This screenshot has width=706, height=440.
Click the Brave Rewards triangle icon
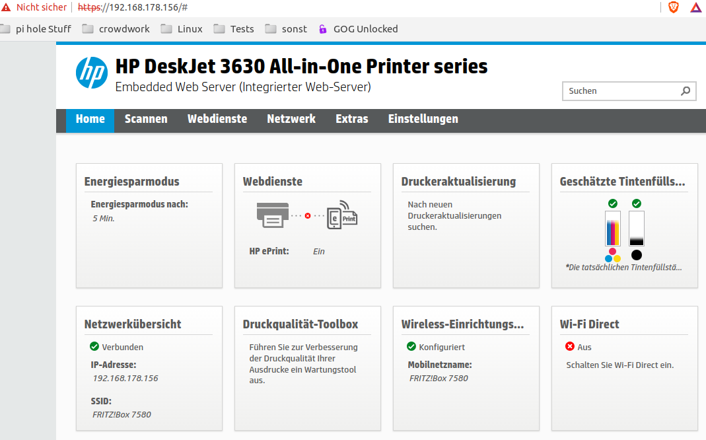coord(695,7)
